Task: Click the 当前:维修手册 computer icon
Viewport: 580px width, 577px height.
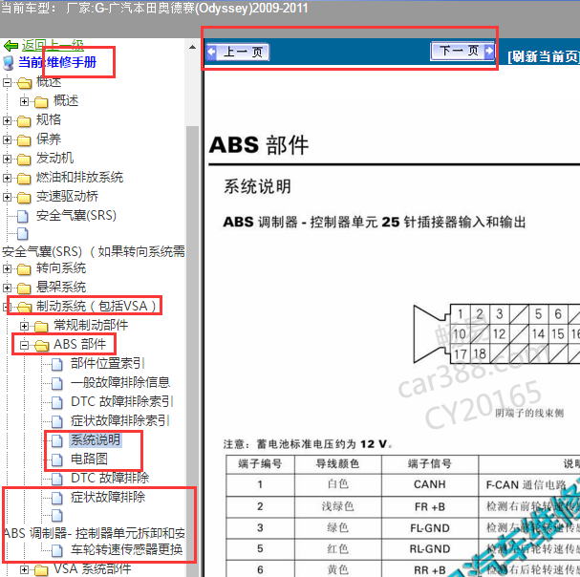Action: [9, 62]
